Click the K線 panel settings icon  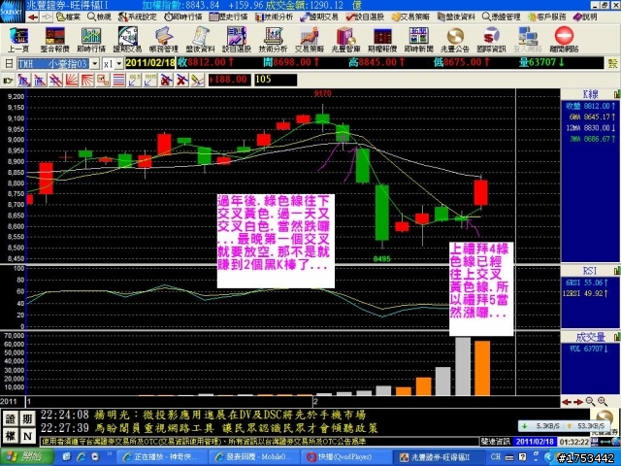617,94
